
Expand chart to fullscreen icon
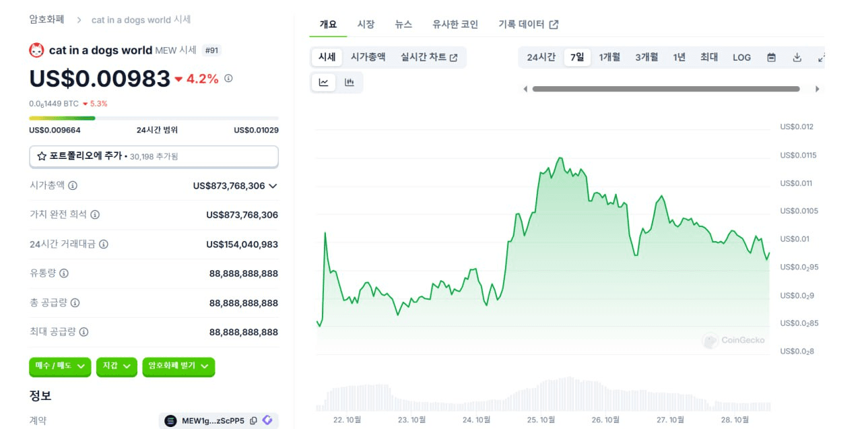[x=822, y=57]
